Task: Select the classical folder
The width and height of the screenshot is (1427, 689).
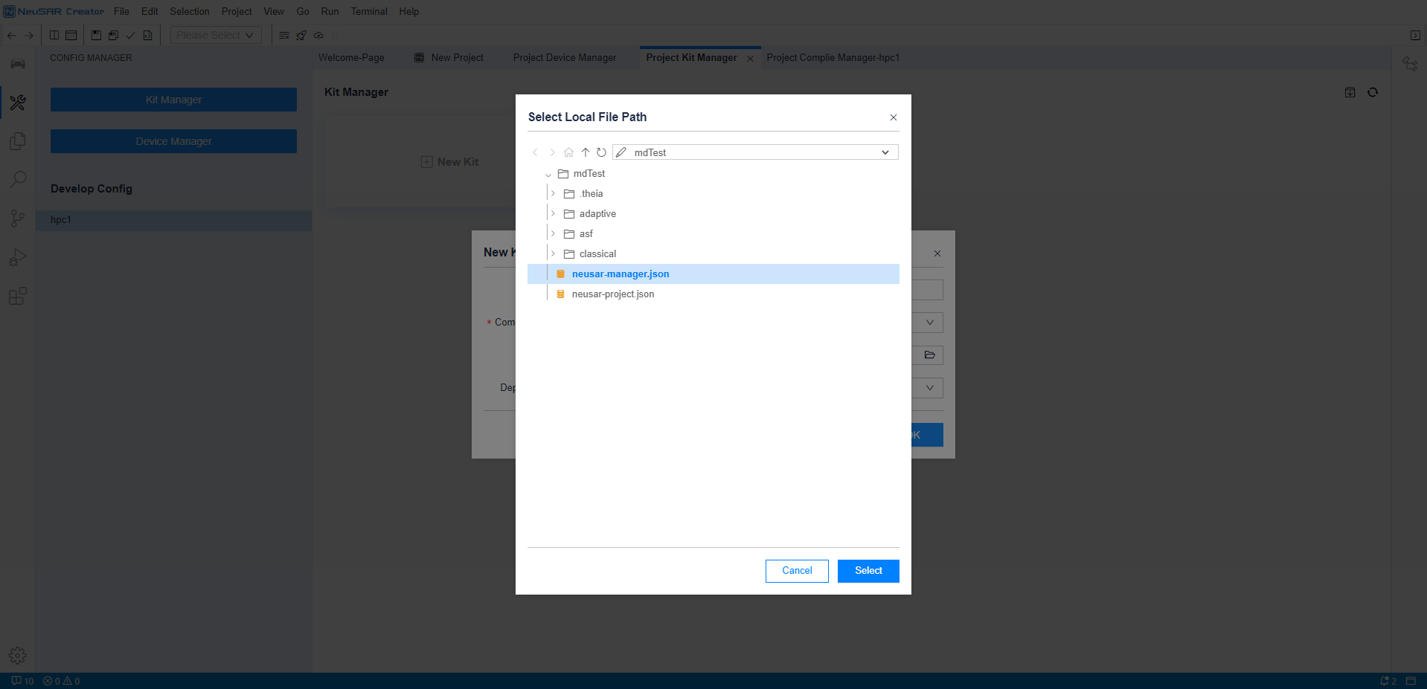Action: click(x=597, y=254)
